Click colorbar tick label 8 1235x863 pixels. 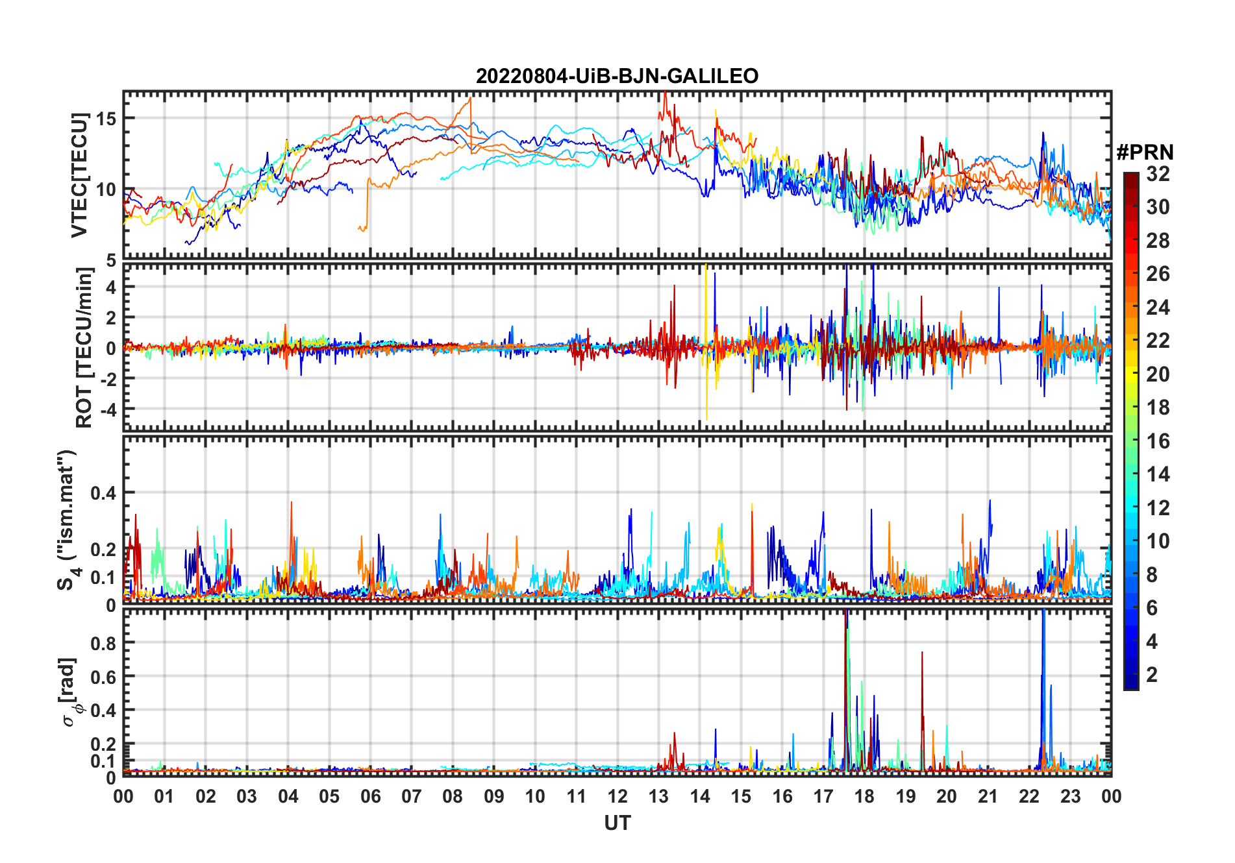pyautogui.click(x=1152, y=575)
